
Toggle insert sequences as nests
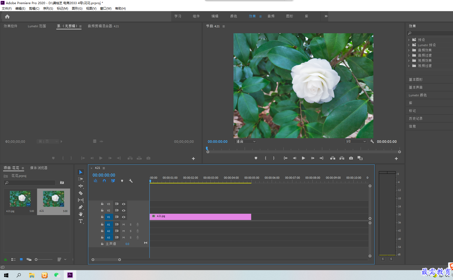click(x=95, y=181)
